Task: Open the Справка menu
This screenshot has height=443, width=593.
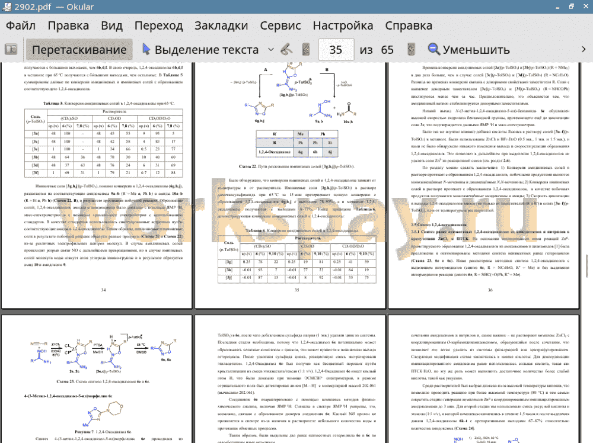Action: (409, 25)
